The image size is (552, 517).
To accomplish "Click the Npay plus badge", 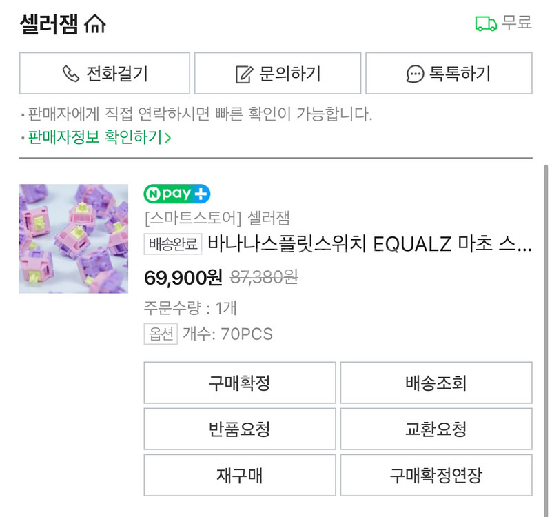I will (177, 194).
